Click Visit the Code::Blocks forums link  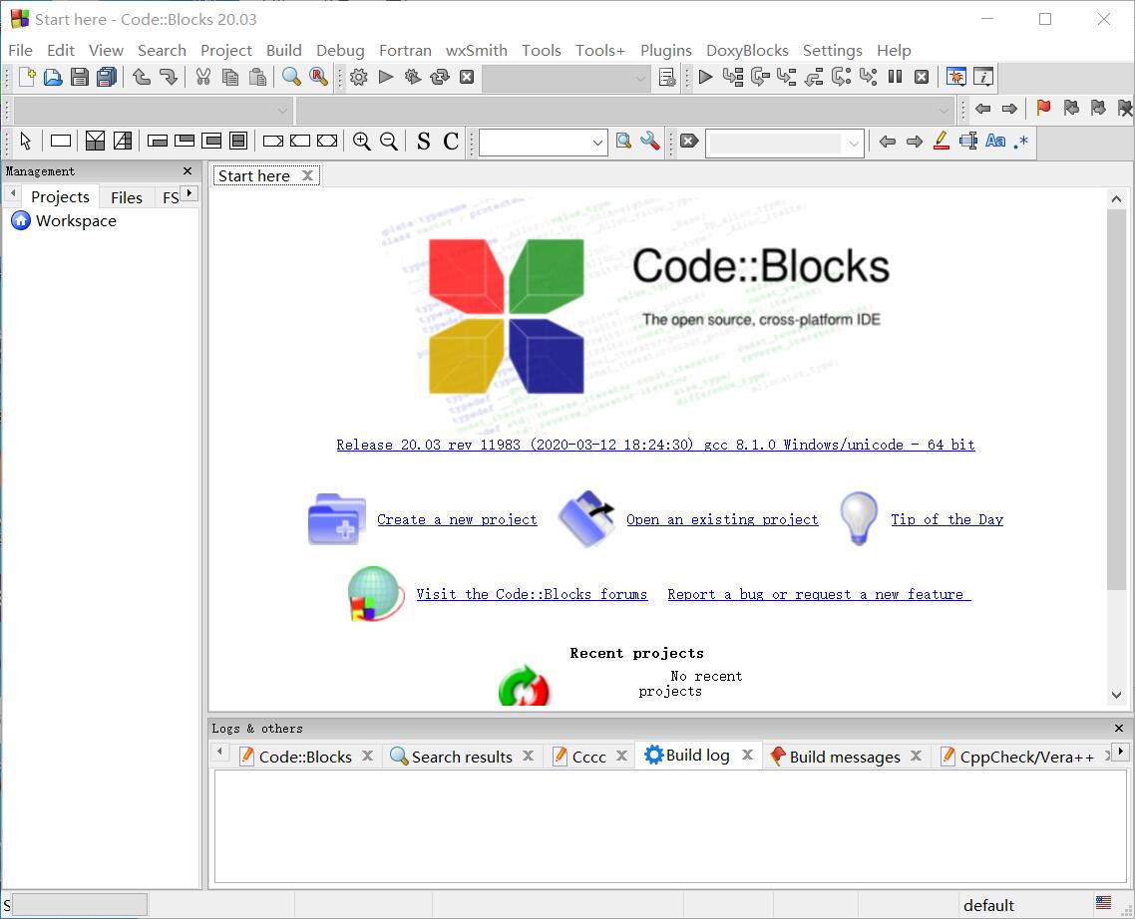[532, 594]
